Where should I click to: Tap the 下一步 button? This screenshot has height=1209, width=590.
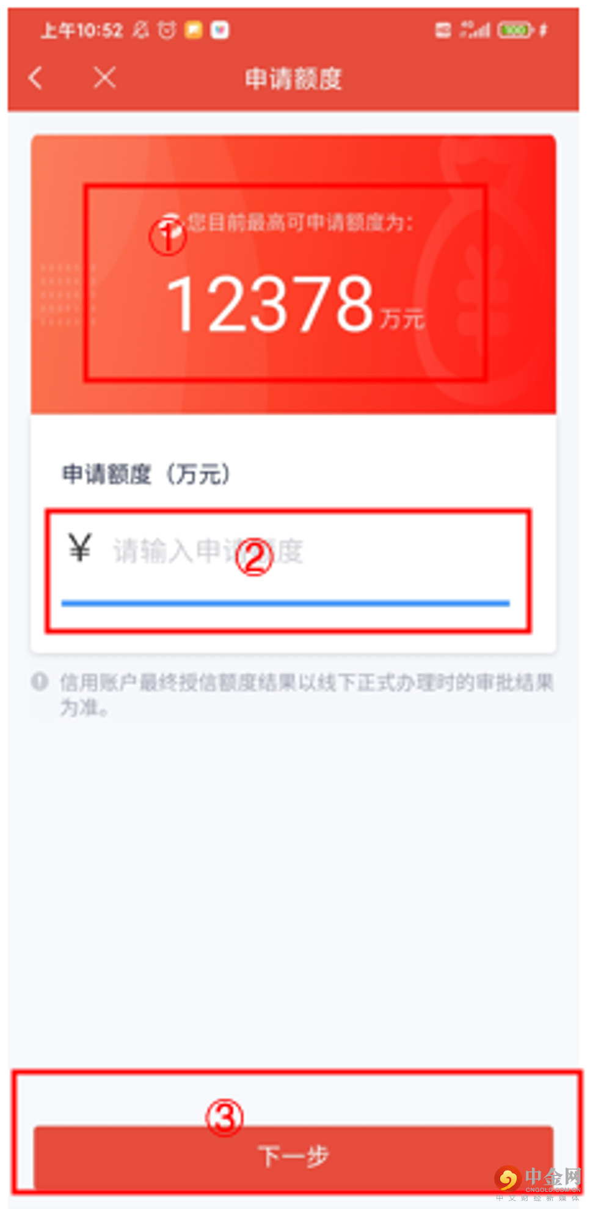(x=293, y=1156)
